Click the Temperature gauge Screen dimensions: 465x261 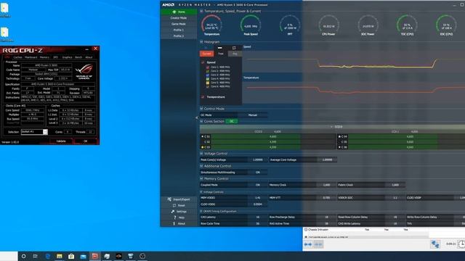point(211,25)
